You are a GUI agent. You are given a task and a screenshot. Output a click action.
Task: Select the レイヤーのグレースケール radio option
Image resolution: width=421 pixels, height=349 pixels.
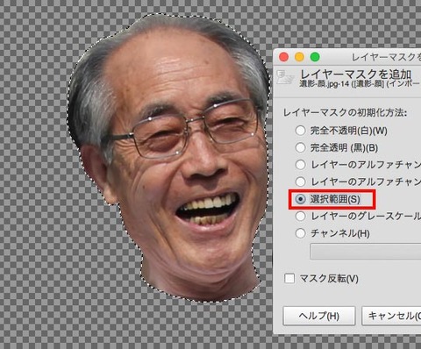tap(301, 217)
